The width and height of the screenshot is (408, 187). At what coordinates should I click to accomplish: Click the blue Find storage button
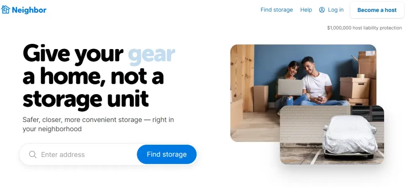point(167,154)
